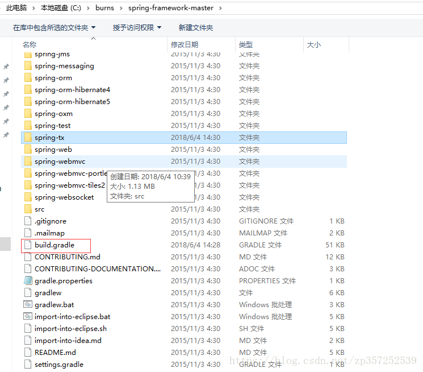
Task: Click the import-into-eclipse.sh file icon
Action: (28, 328)
